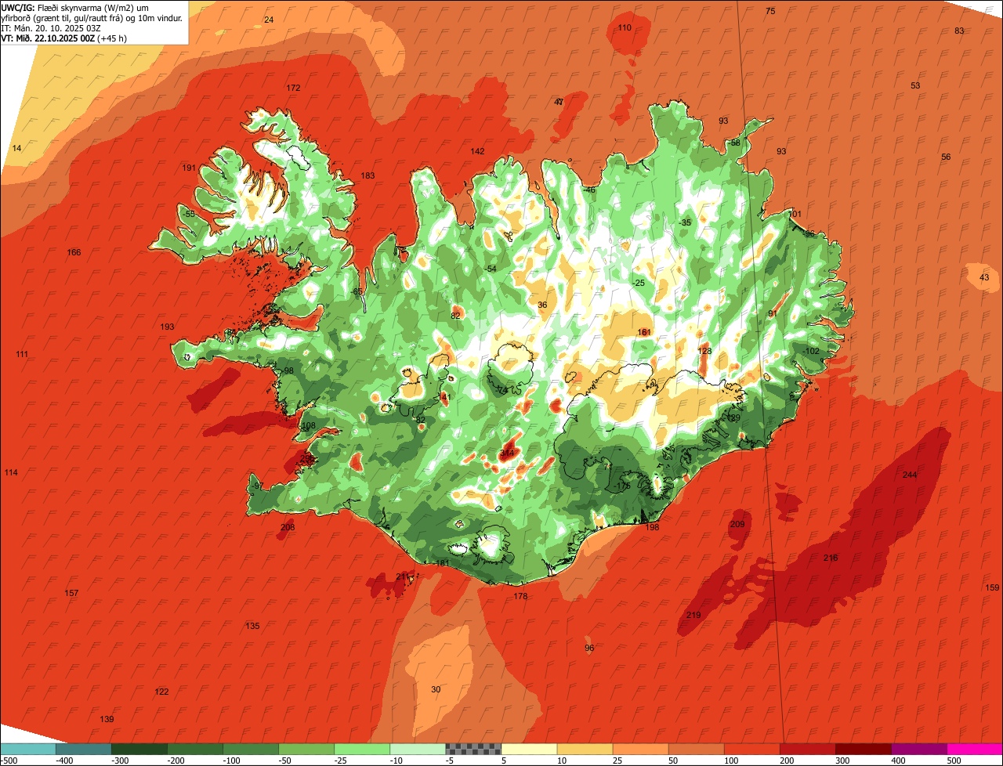Click the legend swatch between -50 and -25

306,749
